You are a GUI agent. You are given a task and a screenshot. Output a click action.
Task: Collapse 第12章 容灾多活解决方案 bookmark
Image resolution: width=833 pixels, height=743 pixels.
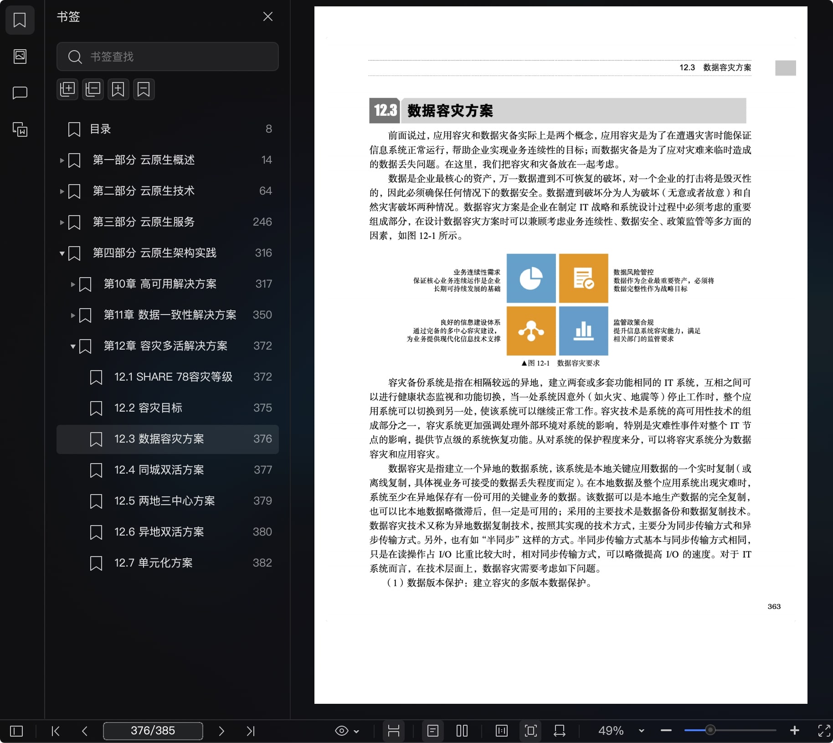(x=73, y=346)
